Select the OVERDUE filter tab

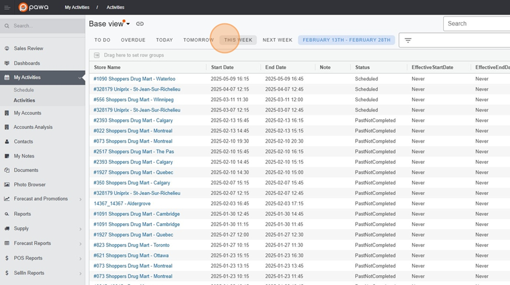133,40
